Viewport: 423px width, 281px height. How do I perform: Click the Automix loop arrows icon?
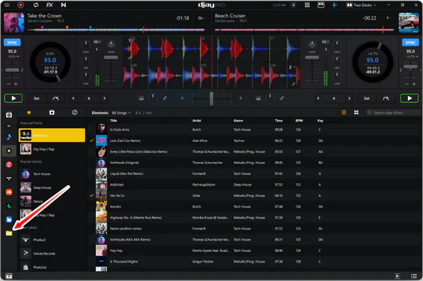tap(36, 5)
